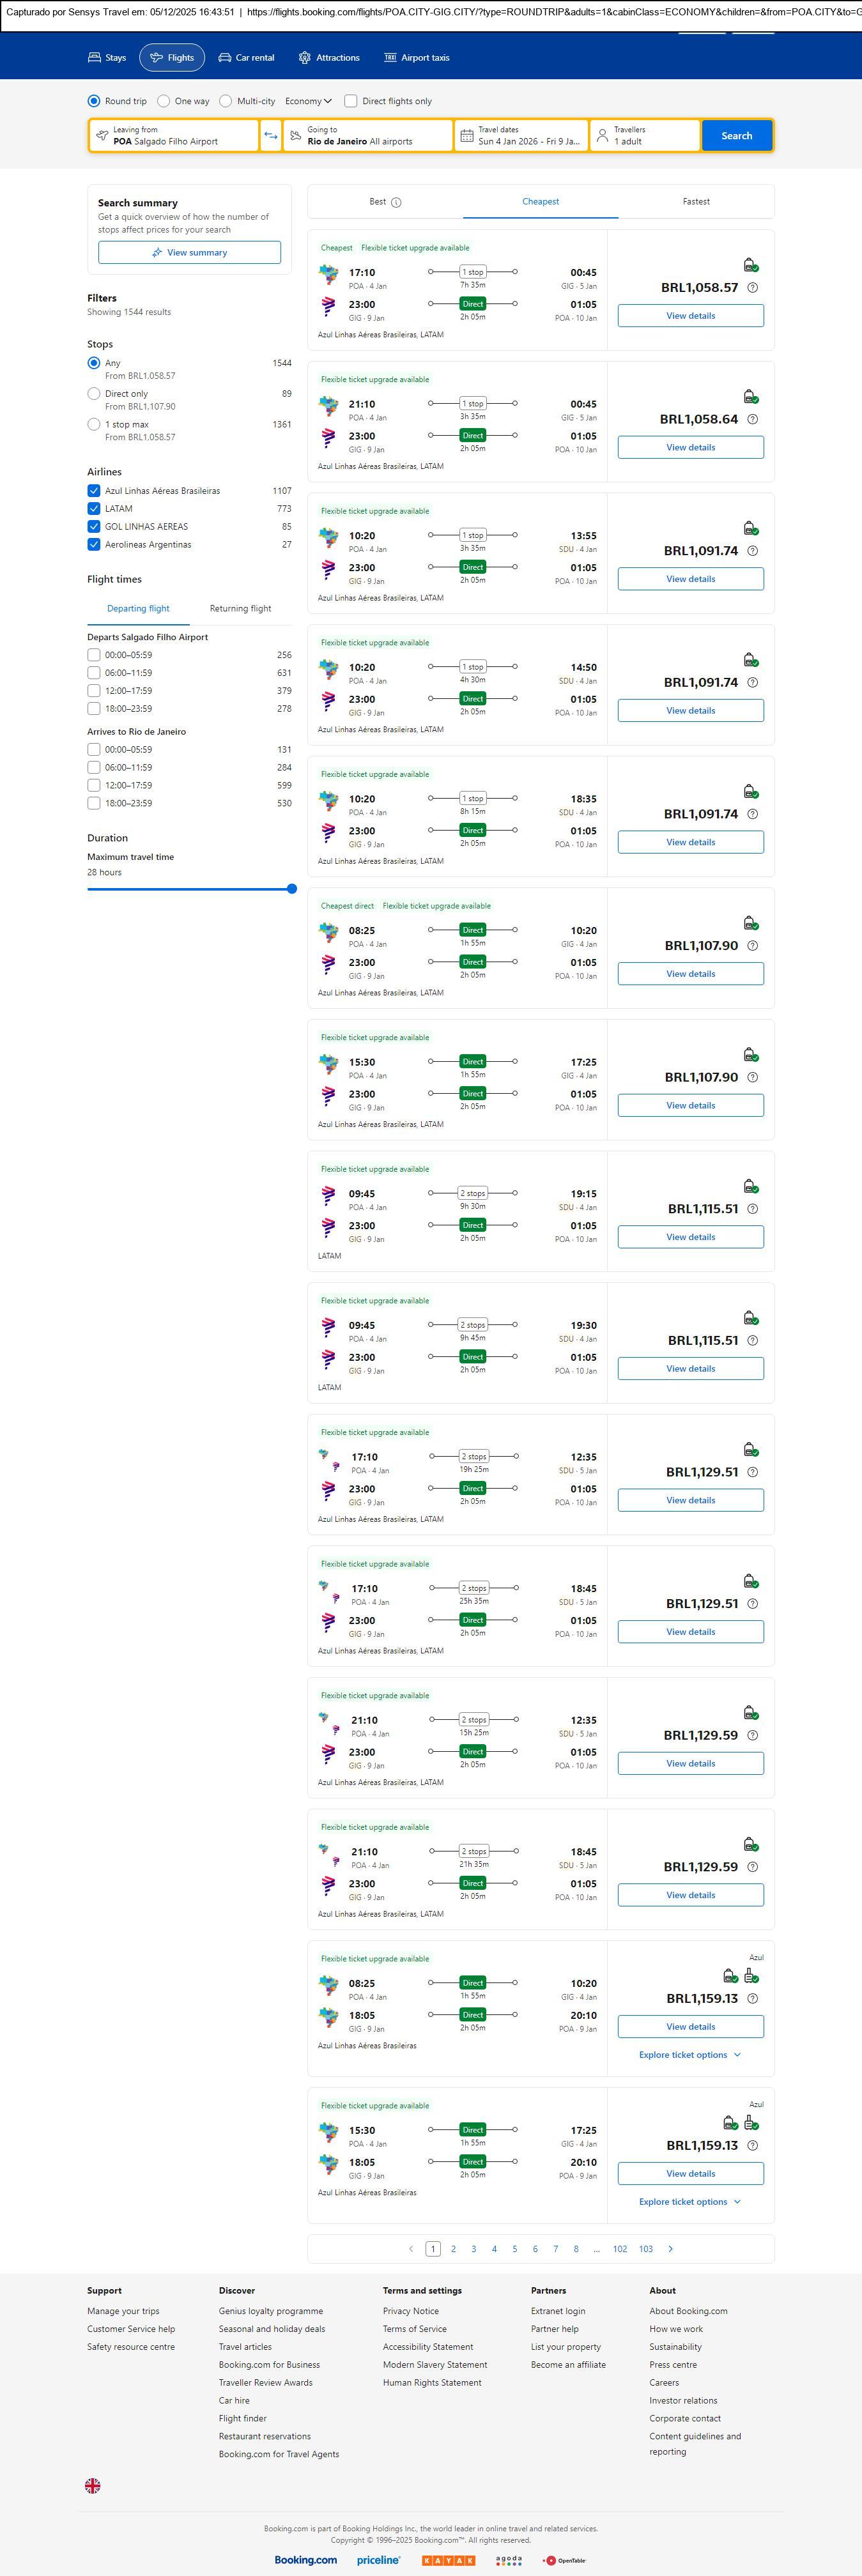Uncheck the GOL LINHAS AEREAS airline filter
862x2576 pixels.
point(94,527)
